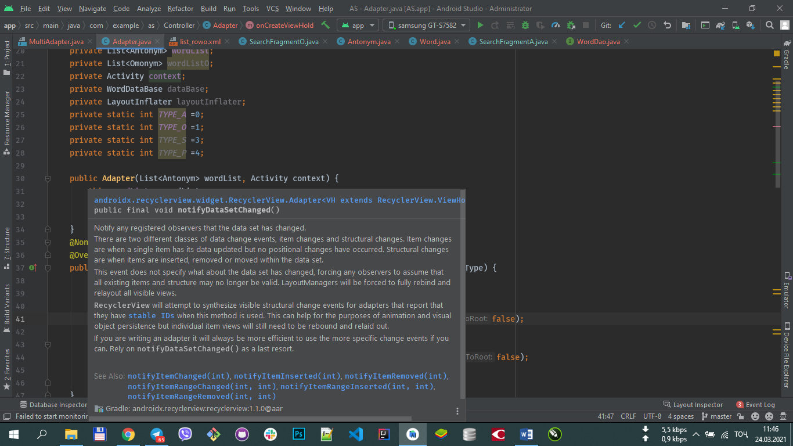This screenshot has height=446, width=793.
Task: Click the Search Everywhere magnifier icon
Action: (x=769, y=26)
